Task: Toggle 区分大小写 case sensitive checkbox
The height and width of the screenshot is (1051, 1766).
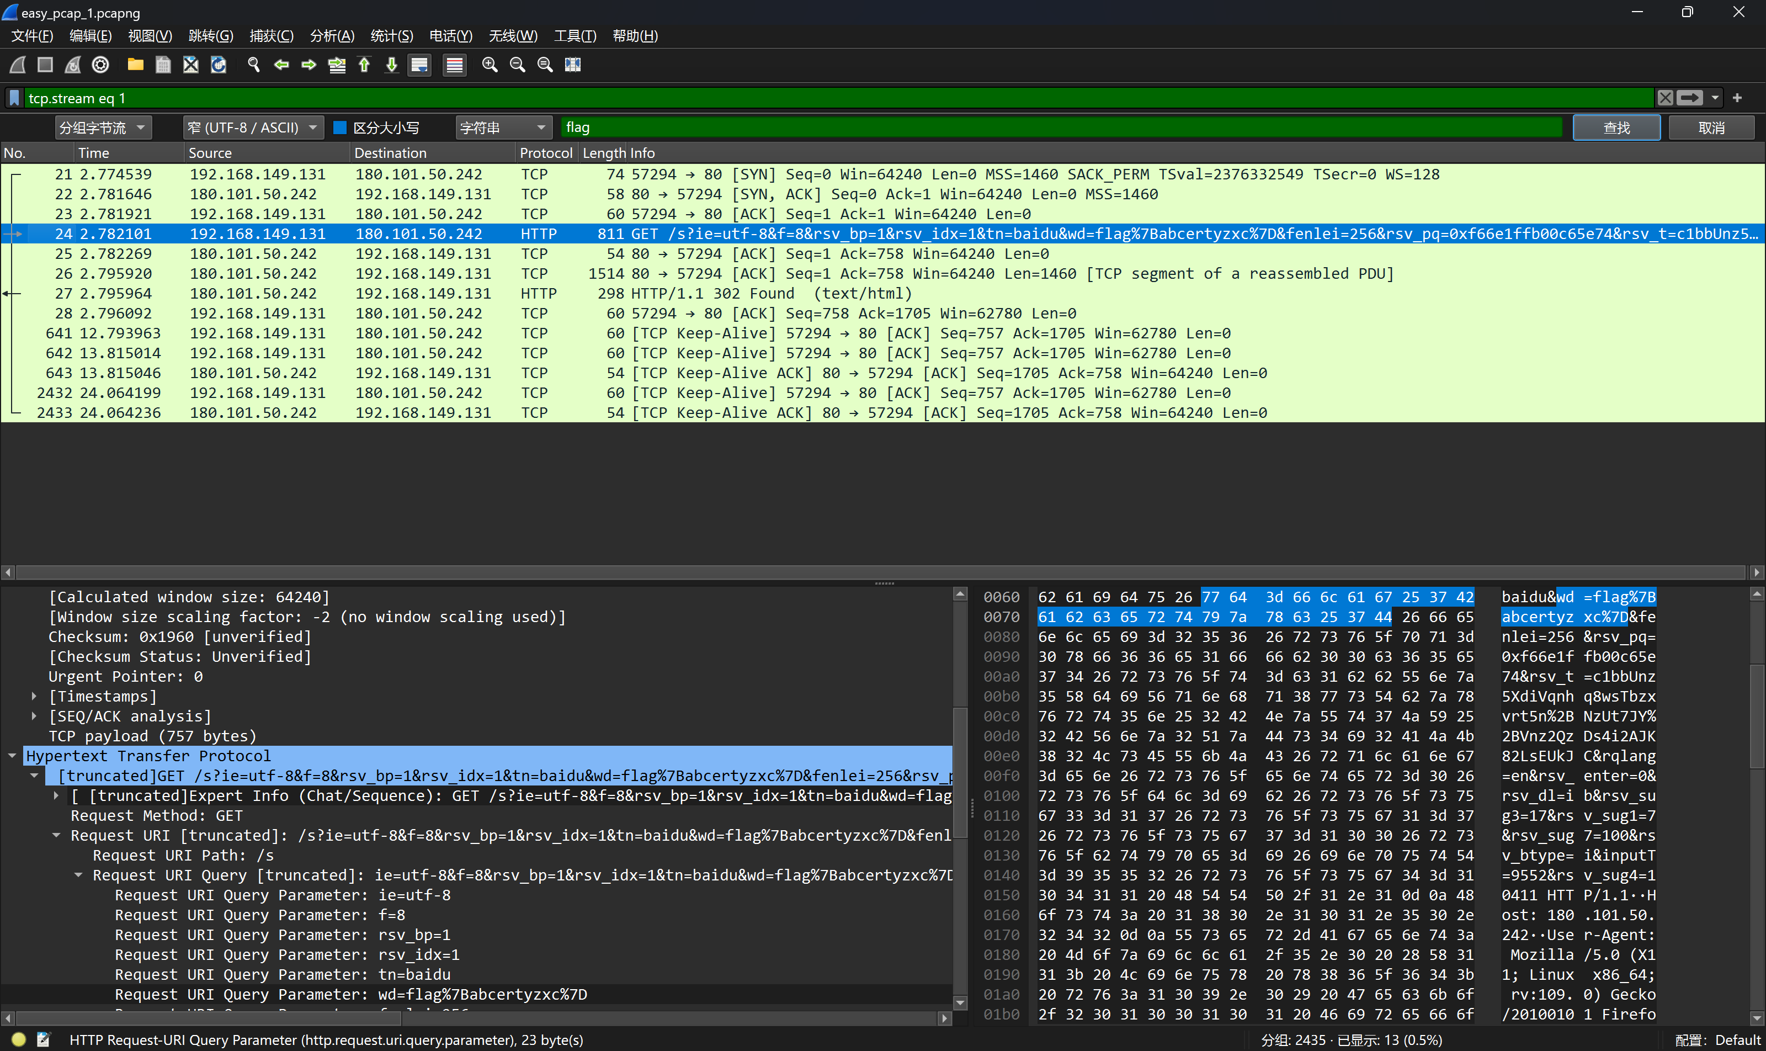Action: click(x=340, y=128)
